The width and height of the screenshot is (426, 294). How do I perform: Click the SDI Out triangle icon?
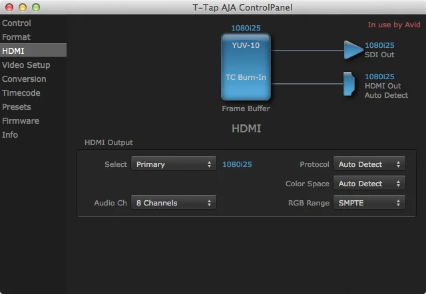click(x=353, y=50)
